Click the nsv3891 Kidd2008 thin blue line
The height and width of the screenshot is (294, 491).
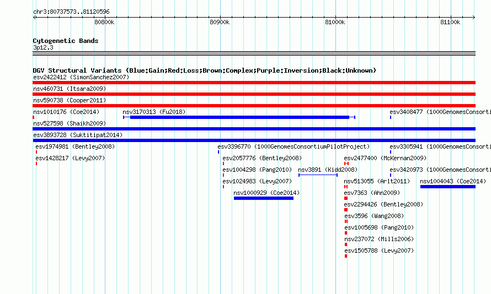(x=318, y=175)
